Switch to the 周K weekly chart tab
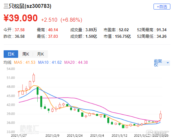This screenshot has width=171, height=139. pos(26,54)
